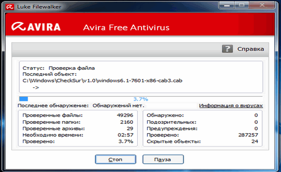
Task: Click the Avira umbrella icon in title bar
Action: [x=10, y=7]
